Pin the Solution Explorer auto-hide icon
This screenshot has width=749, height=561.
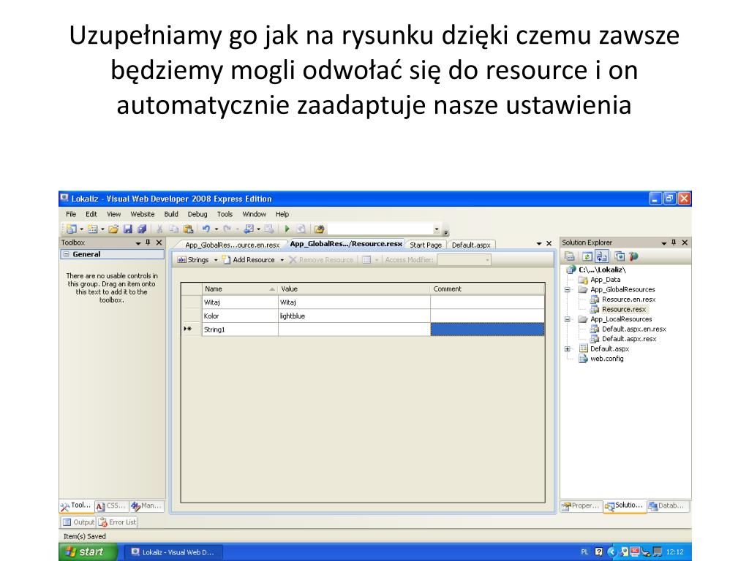[674, 243]
